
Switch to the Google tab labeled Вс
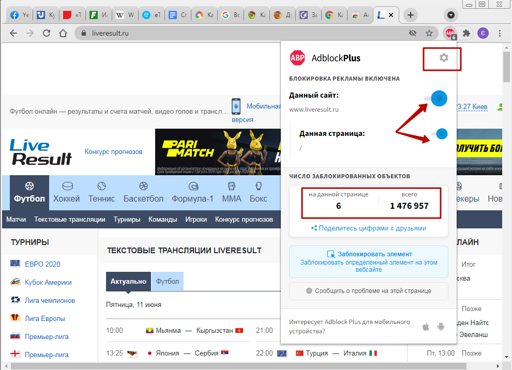tap(231, 15)
